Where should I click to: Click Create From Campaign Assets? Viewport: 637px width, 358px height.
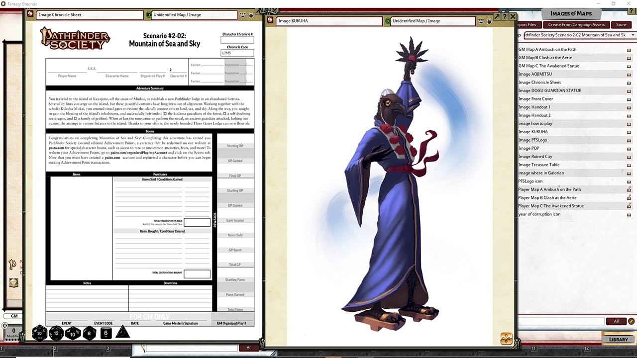[x=576, y=24]
